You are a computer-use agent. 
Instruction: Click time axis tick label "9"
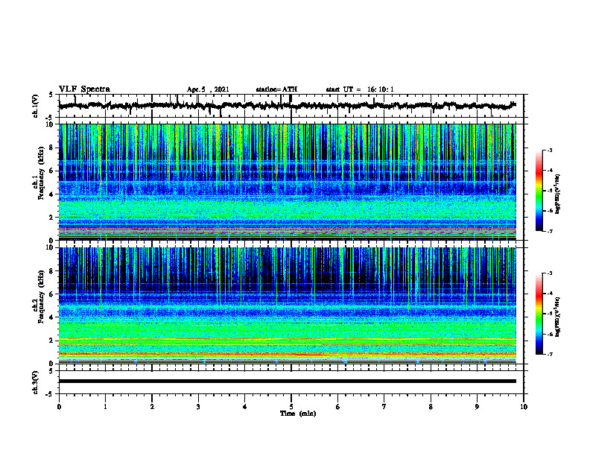[477, 407]
